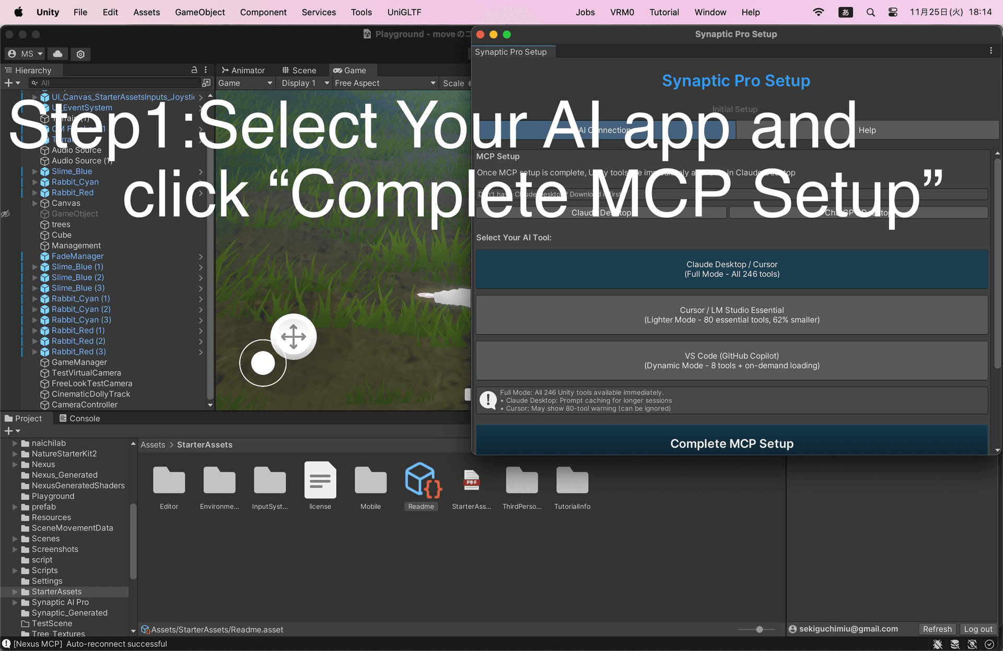Toggle the check-circle status icon bottom right
Image resolution: width=1003 pixels, height=651 pixels.
coord(989,644)
